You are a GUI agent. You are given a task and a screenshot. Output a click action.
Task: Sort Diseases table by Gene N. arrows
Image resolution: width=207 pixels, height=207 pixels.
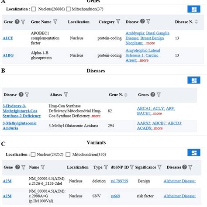tap(126, 95)
